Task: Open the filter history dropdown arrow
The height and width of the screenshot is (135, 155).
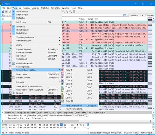Action: 128,15
